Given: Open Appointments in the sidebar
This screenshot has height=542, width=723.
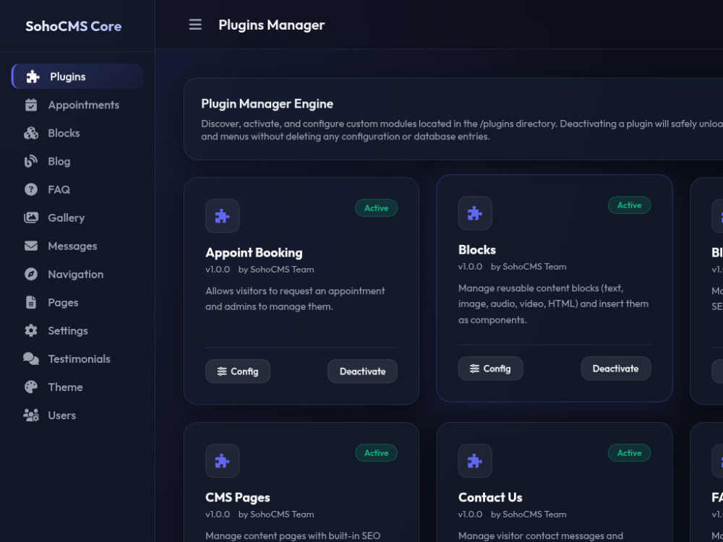Looking at the screenshot, I should tap(77, 105).
